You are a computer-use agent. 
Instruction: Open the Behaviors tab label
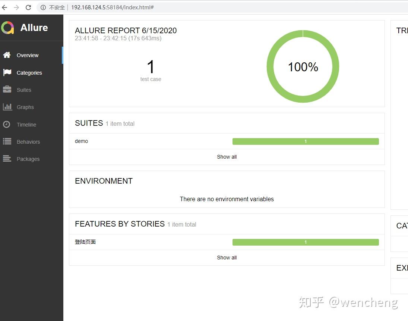tap(28, 142)
